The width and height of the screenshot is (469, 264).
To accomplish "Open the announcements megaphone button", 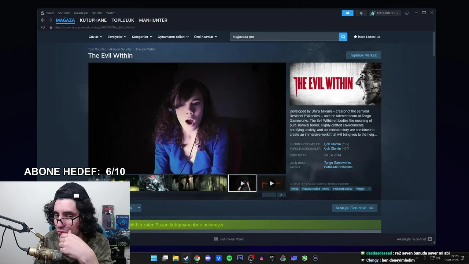I will coord(347,13).
